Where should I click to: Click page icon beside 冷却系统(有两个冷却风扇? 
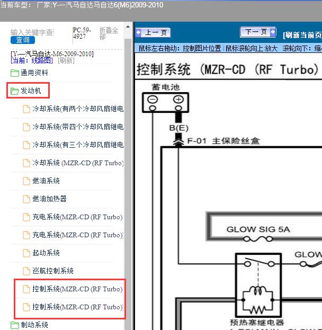[x=26, y=109]
